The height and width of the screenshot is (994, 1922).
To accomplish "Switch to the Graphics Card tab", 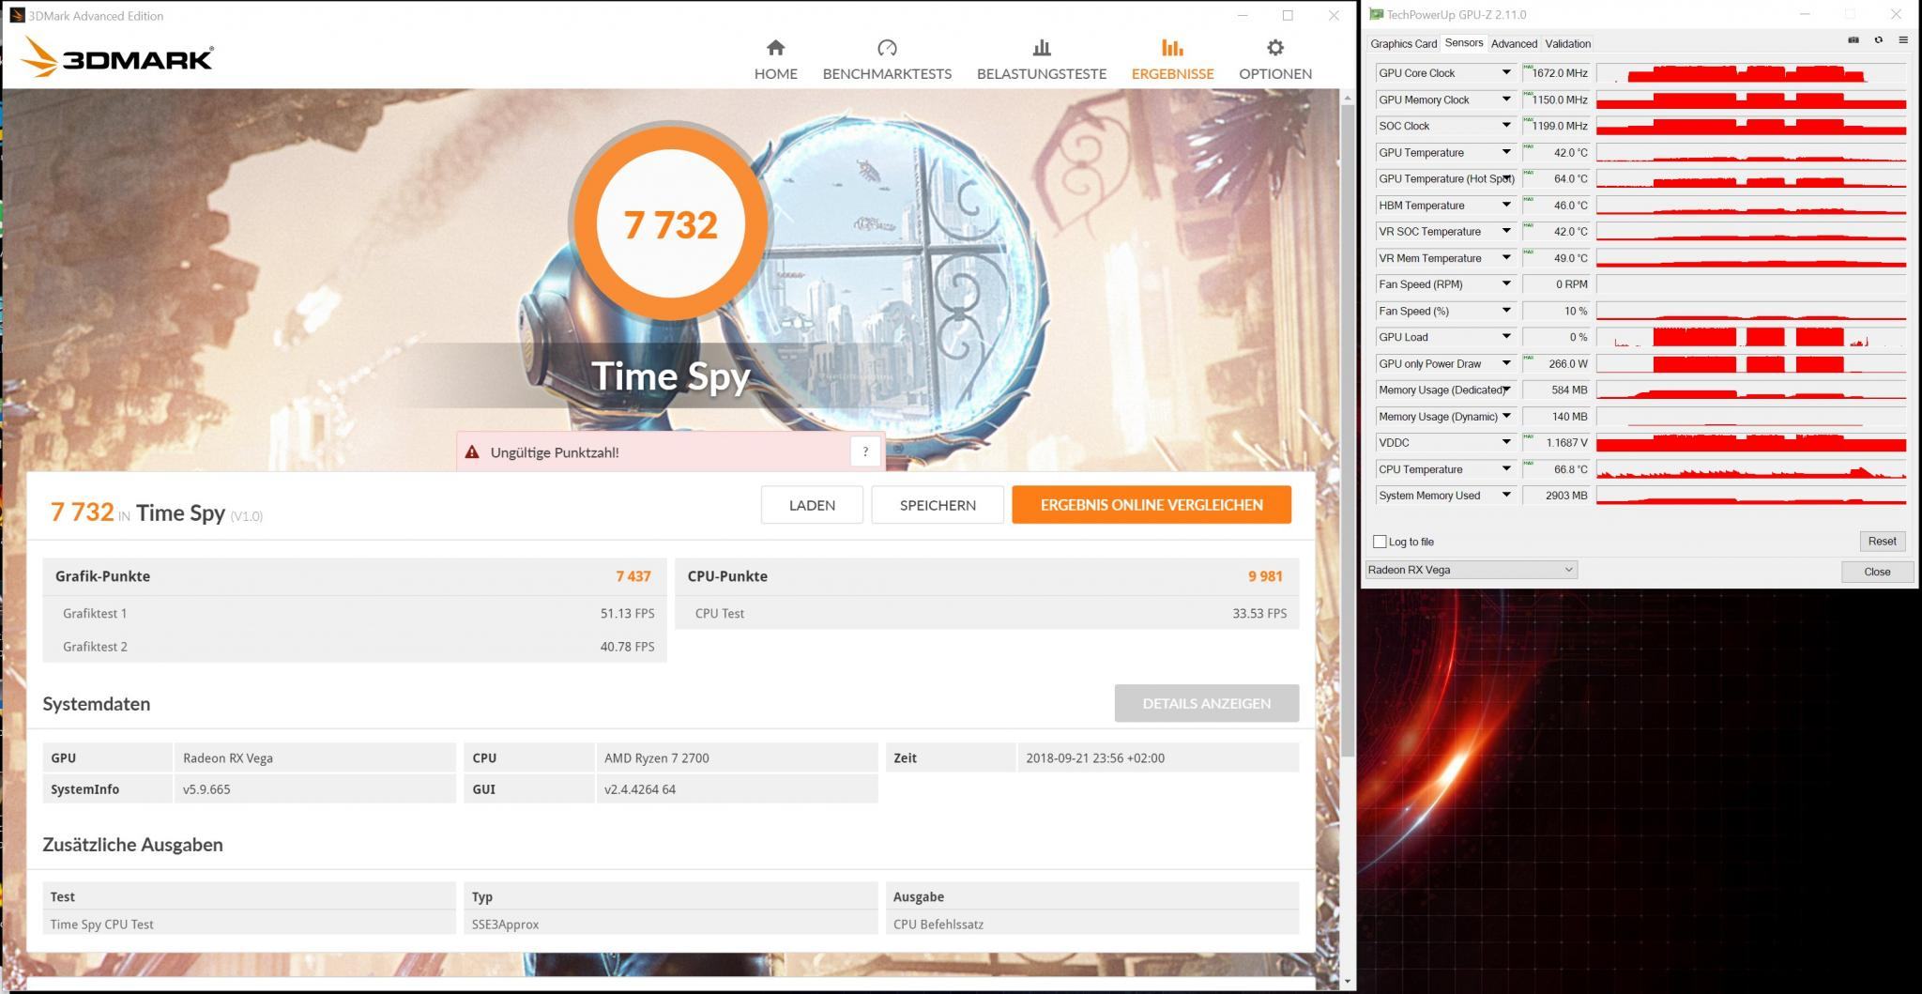I will [1403, 43].
